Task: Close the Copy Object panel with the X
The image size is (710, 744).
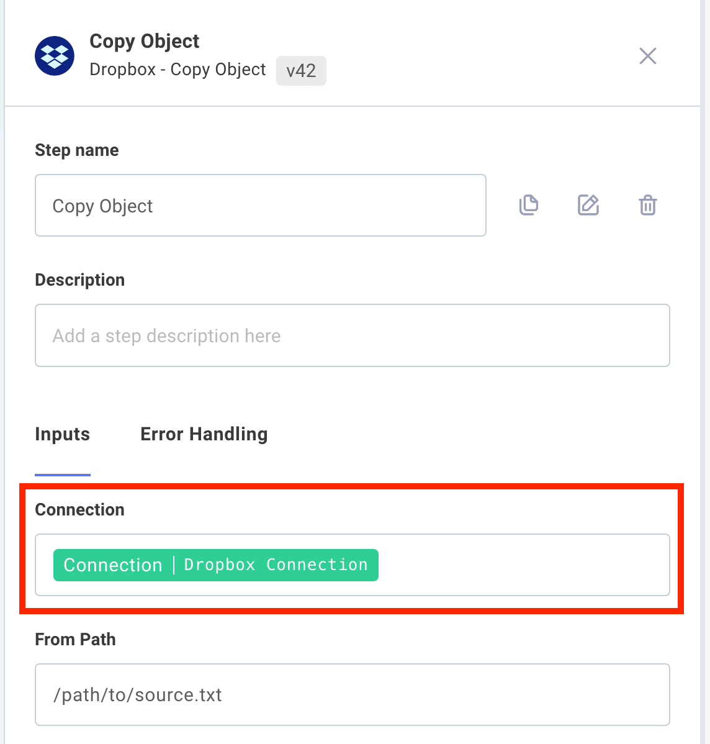Action: pyautogui.click(x=647, y=55)
